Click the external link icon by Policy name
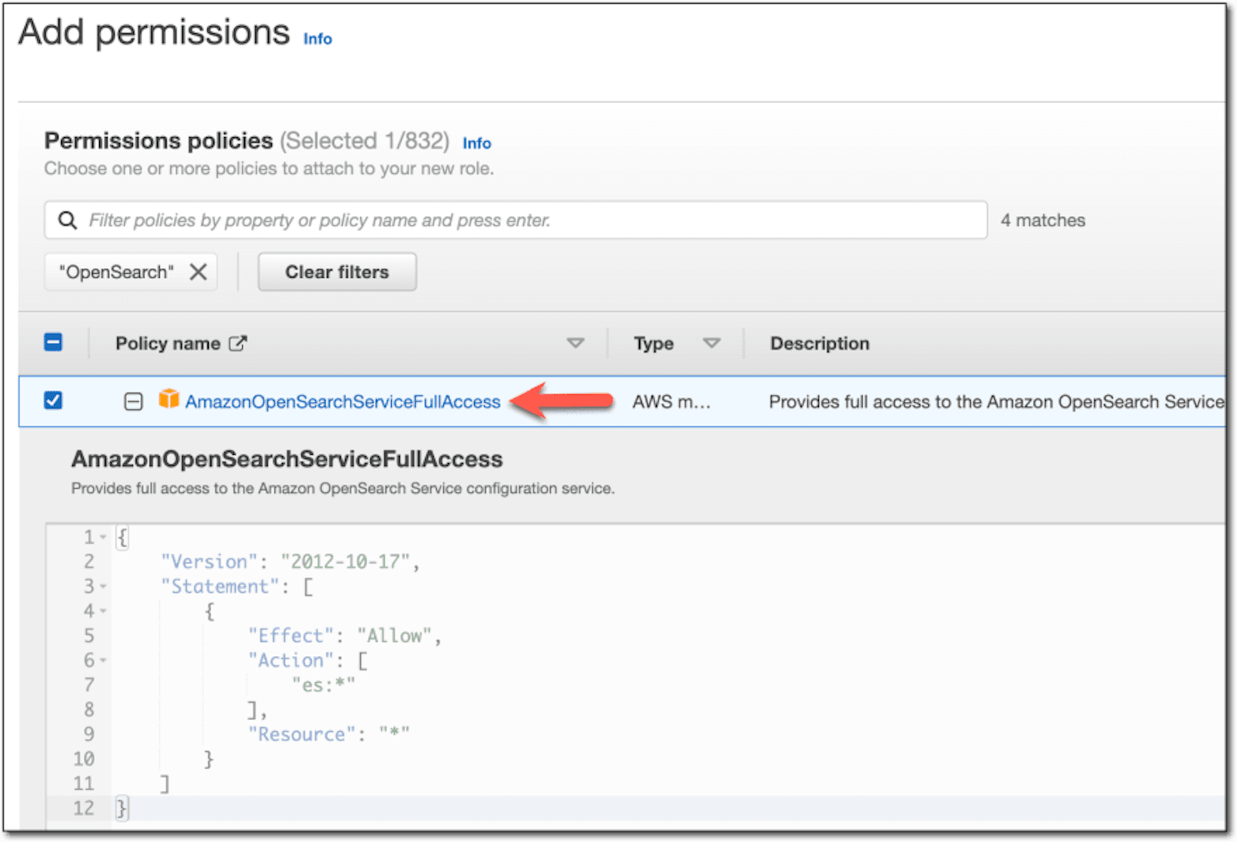 [x=238, y=343]
